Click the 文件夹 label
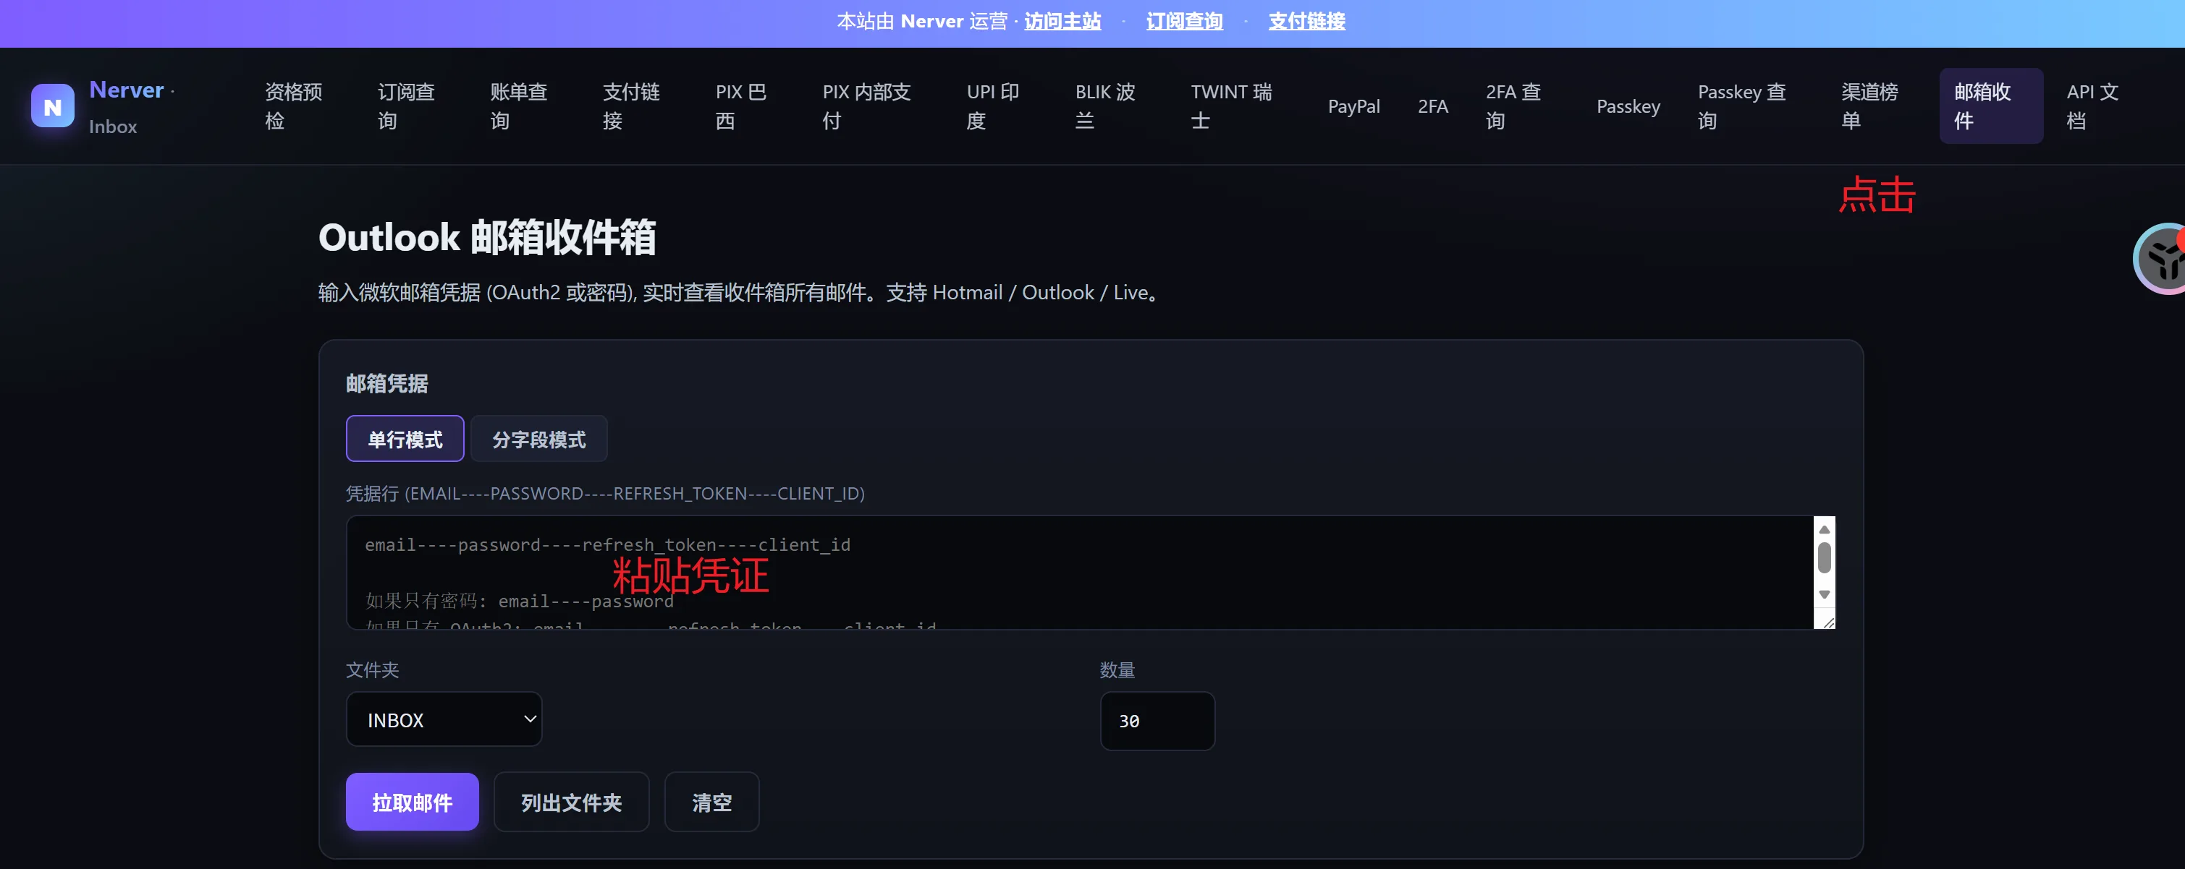Image resolution: width=2185 pixels, height=869 pixels. (372, 670)
